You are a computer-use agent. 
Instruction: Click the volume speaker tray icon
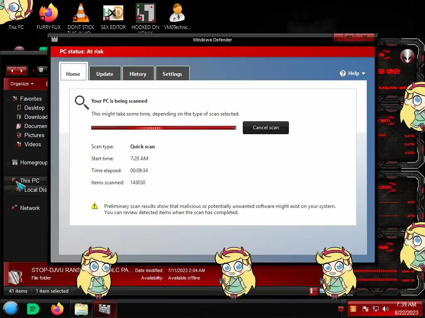click(386, 308)
